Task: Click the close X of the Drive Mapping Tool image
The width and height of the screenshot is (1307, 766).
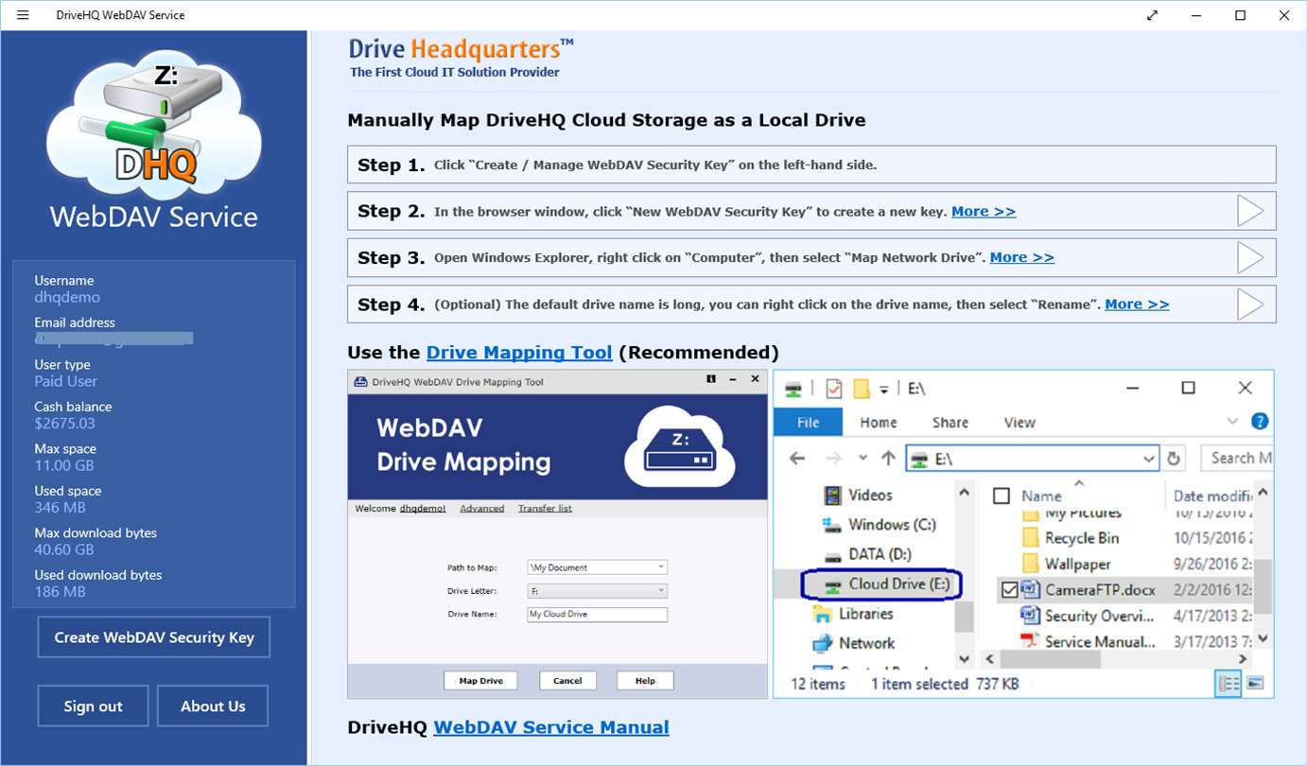Action: tap(755, 379)
